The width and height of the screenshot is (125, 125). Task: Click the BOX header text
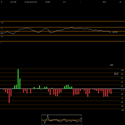[x=104, y=2]
